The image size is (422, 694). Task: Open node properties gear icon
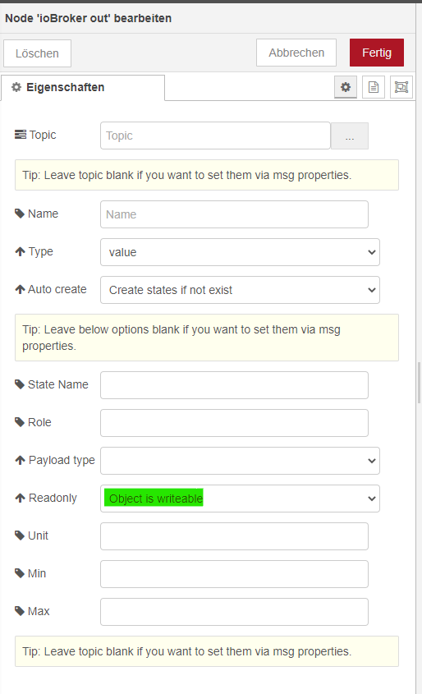tap(346, 87)
